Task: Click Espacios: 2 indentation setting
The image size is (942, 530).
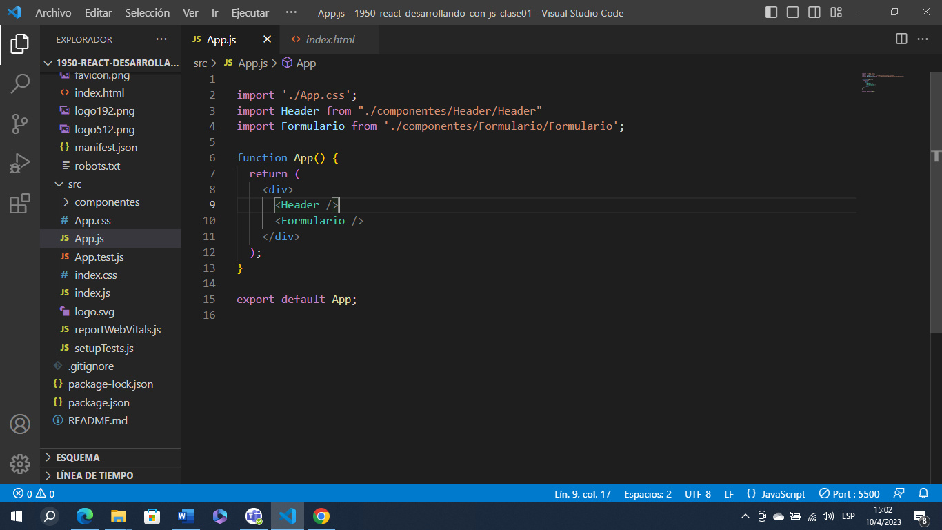Action: (x=648, y=494)
